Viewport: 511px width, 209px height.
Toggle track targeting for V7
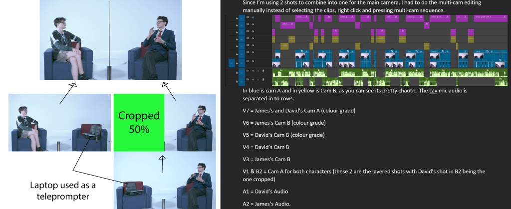point(242,18)
